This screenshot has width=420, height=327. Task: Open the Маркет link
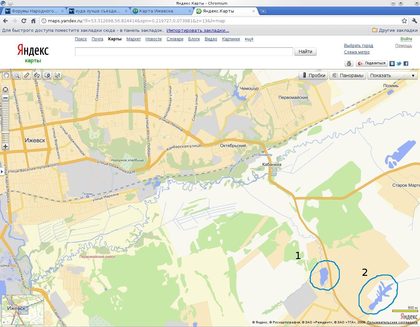[x=133, y=39]
